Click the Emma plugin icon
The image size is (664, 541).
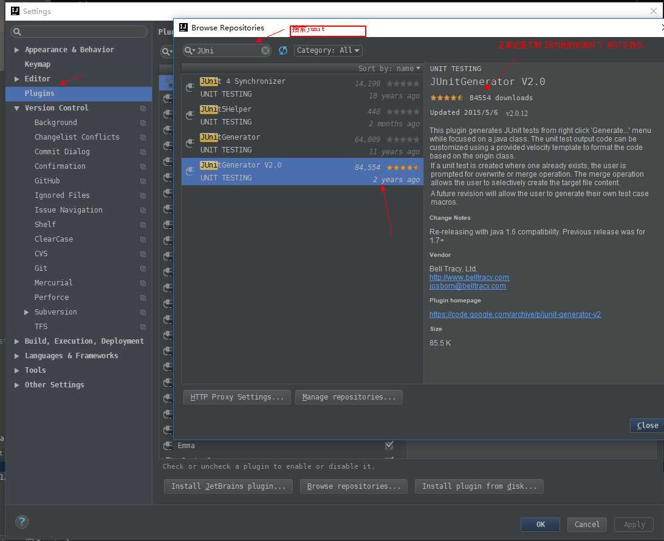[168, 445]
